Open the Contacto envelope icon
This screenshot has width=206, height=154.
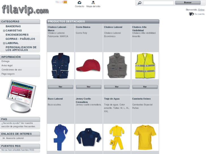tap(79, 3)
